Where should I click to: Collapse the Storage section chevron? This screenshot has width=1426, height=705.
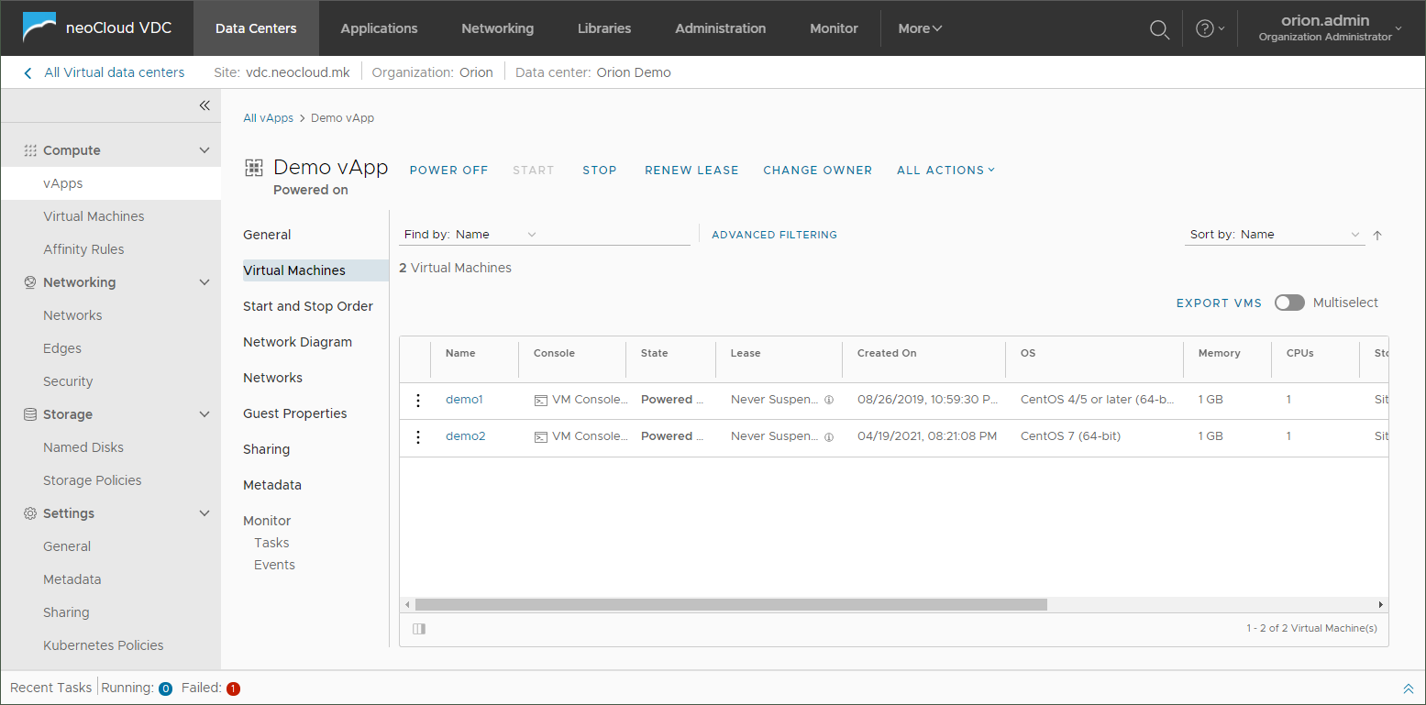tap(205, 414)
